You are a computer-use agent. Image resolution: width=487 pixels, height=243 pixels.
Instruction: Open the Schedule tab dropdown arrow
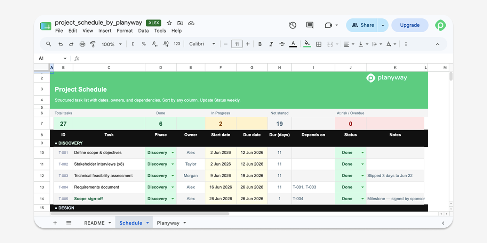pos(147,223)
